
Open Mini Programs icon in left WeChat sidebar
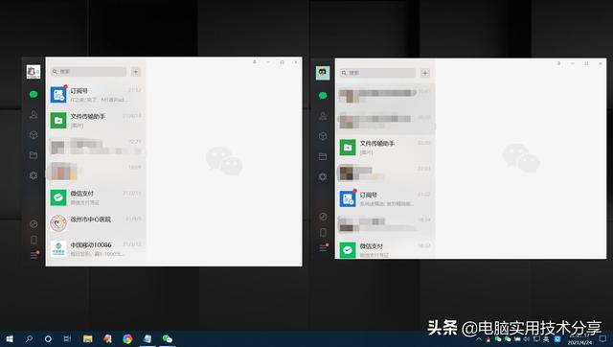point(34,223)
